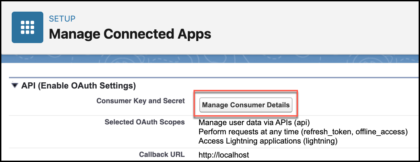The height and width of the screenshot is (162, 420).
Task: Click the http://localhost callback value
Action: [x=224, y=155]
